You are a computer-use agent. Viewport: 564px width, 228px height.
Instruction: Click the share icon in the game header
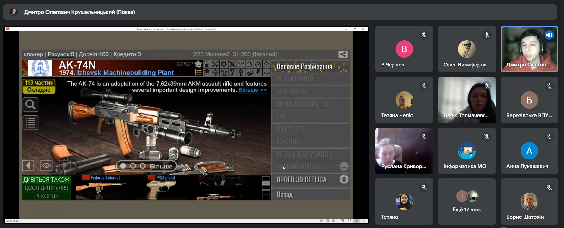tap(343, 54)
